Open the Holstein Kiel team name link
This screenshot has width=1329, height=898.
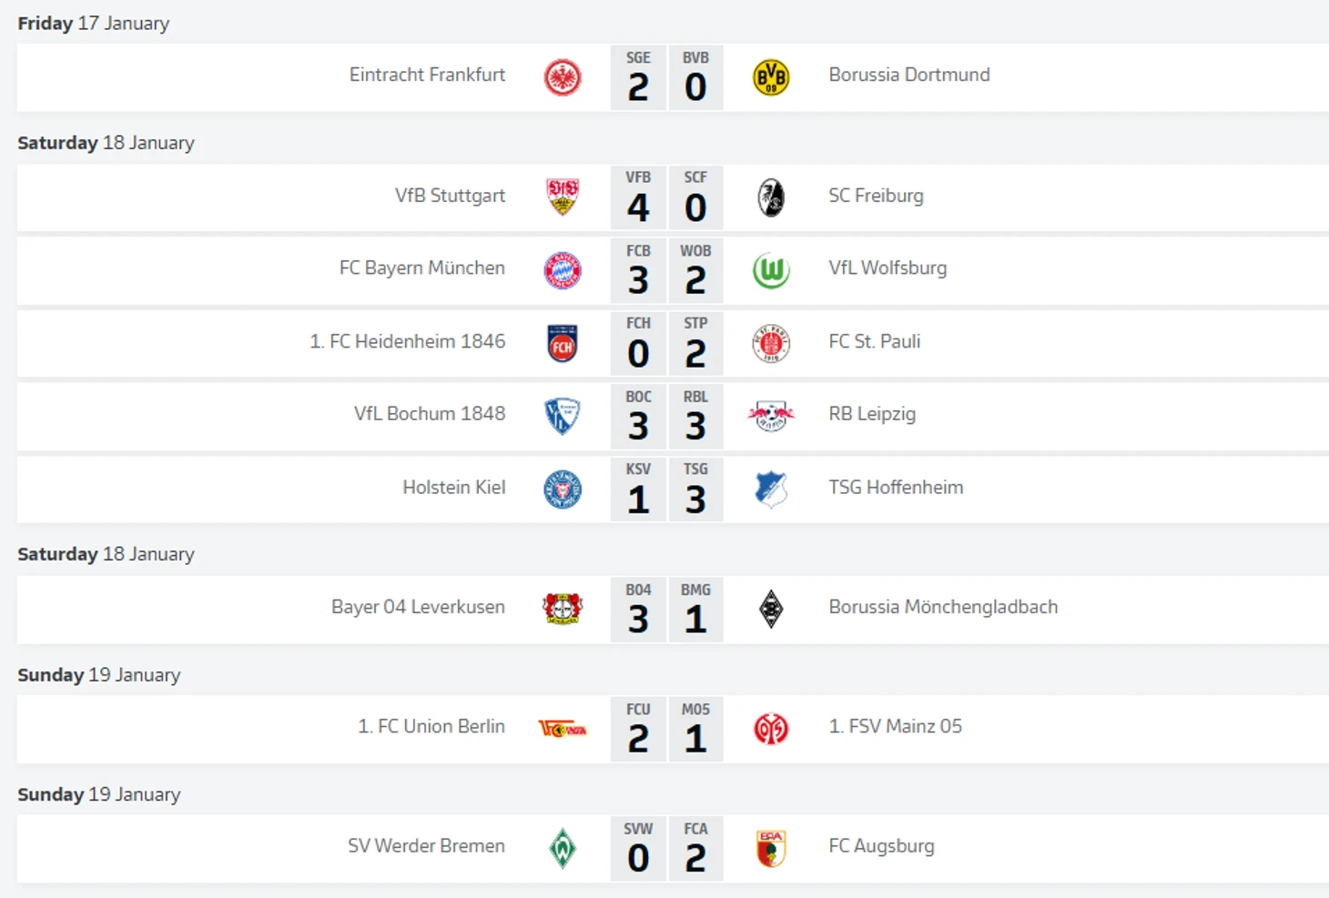click(x=453, y=488)
